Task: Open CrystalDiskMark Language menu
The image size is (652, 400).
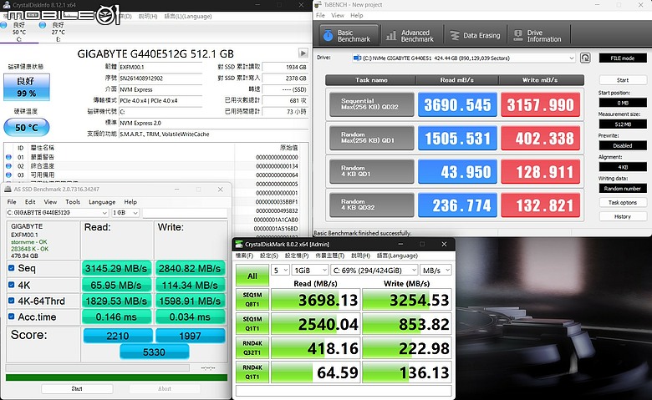Action: click(x=397, y=256)
